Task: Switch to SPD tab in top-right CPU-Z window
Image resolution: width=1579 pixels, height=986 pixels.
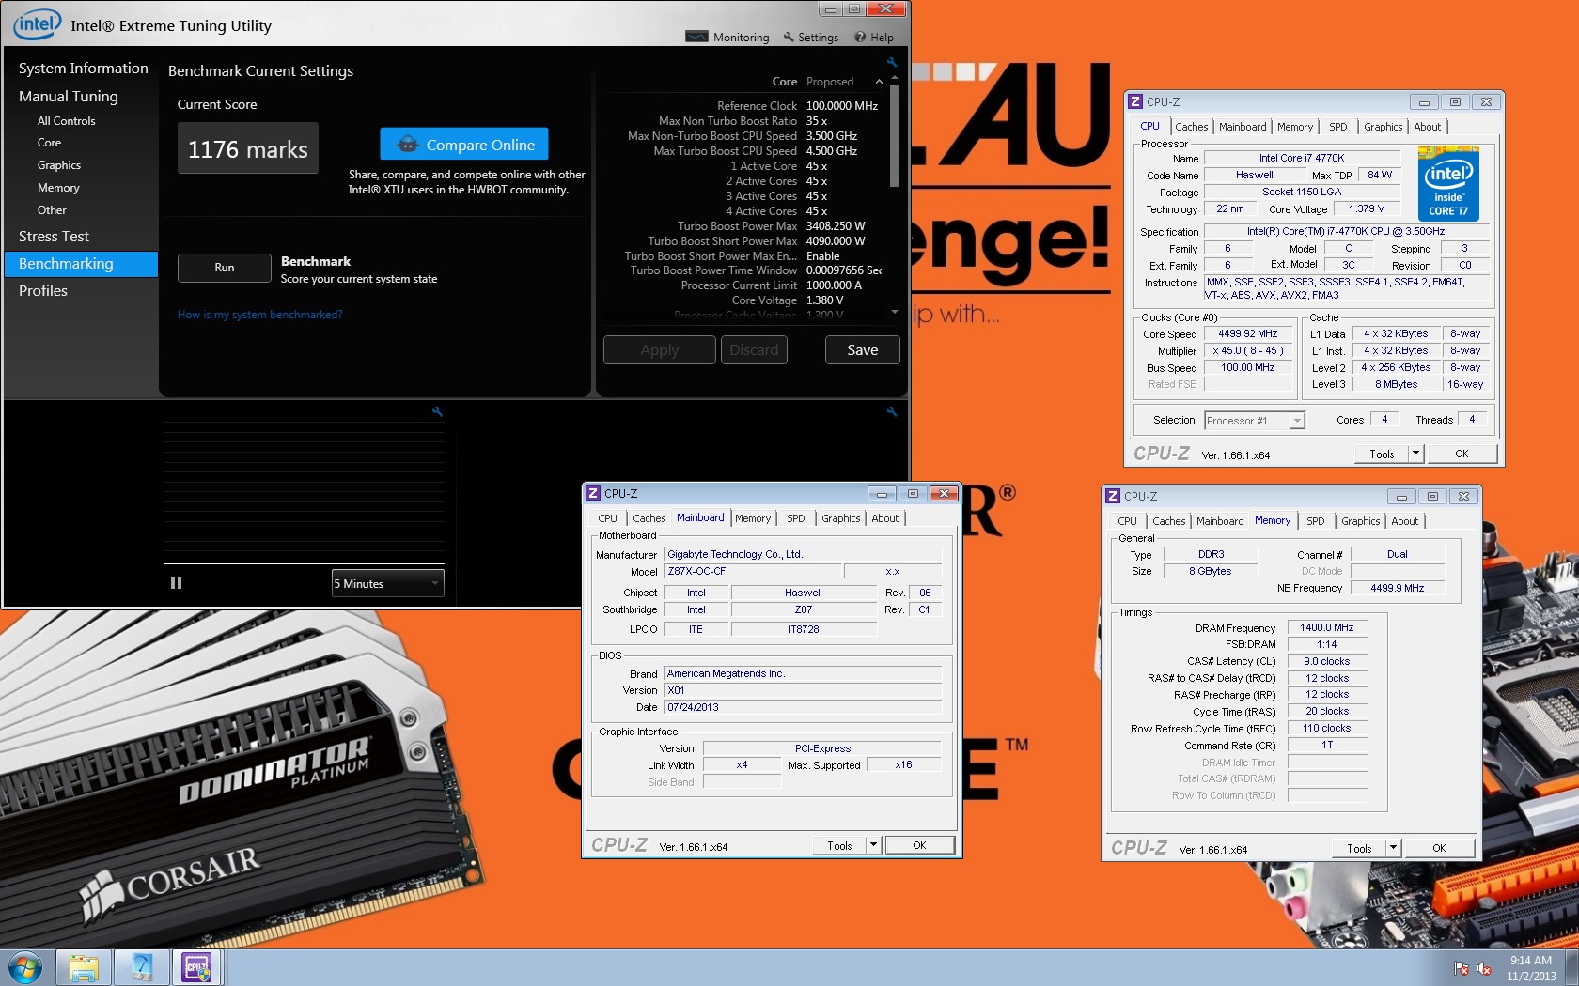Action: pyautogui.click(x=1337, y=127)
